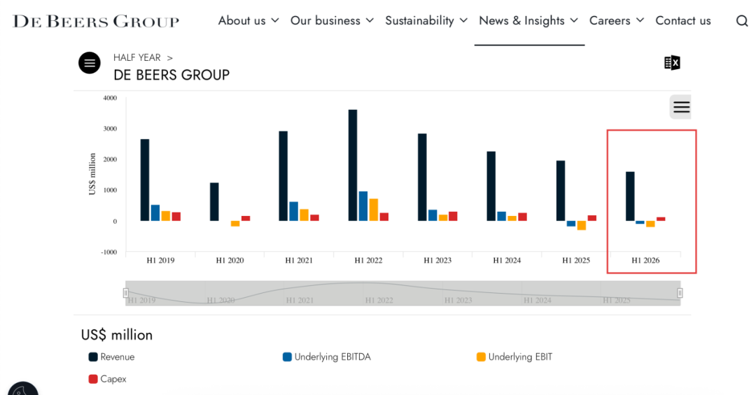
Task: Click the right navigator range handle
Action: coord(680,293)
